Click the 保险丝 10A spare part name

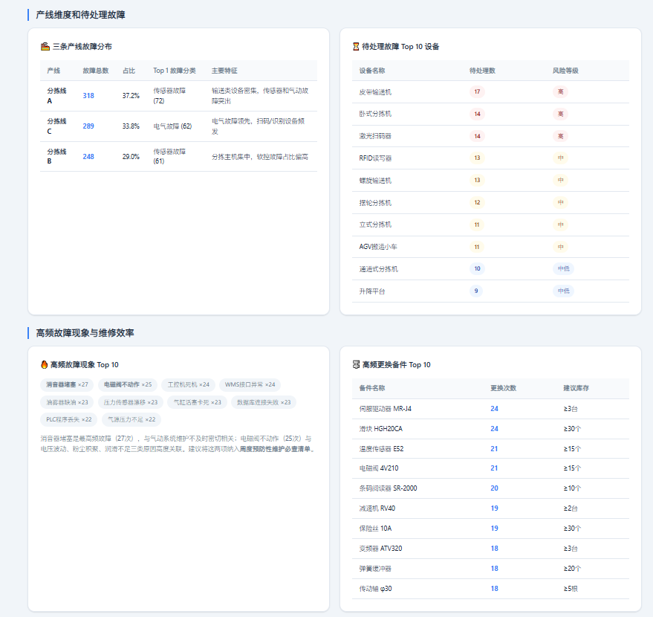pyautogui.click(x=375, y=529)
